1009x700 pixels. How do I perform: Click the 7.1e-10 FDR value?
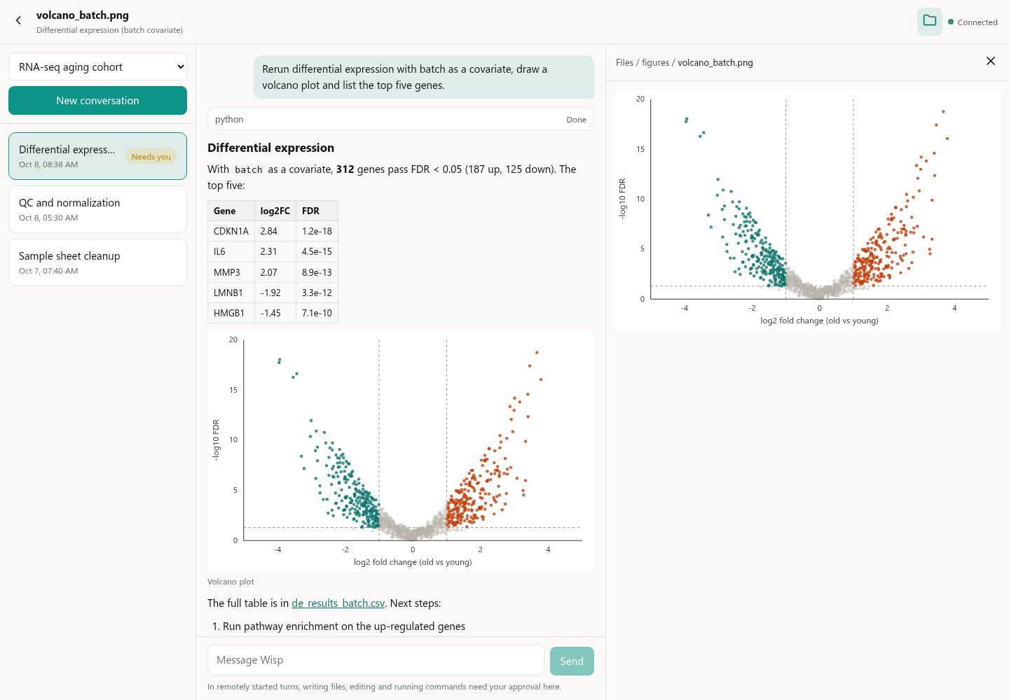click(x=317, y=313)
